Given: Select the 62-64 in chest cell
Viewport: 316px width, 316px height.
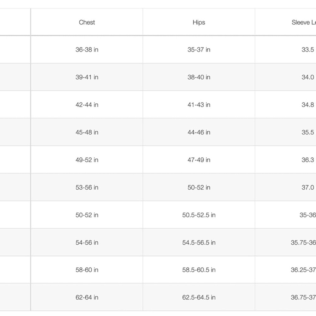Looking at the screenshot, I should tap(87, 297).
